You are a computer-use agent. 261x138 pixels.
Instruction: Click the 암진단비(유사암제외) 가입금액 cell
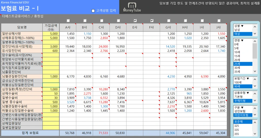coord(51,46)
